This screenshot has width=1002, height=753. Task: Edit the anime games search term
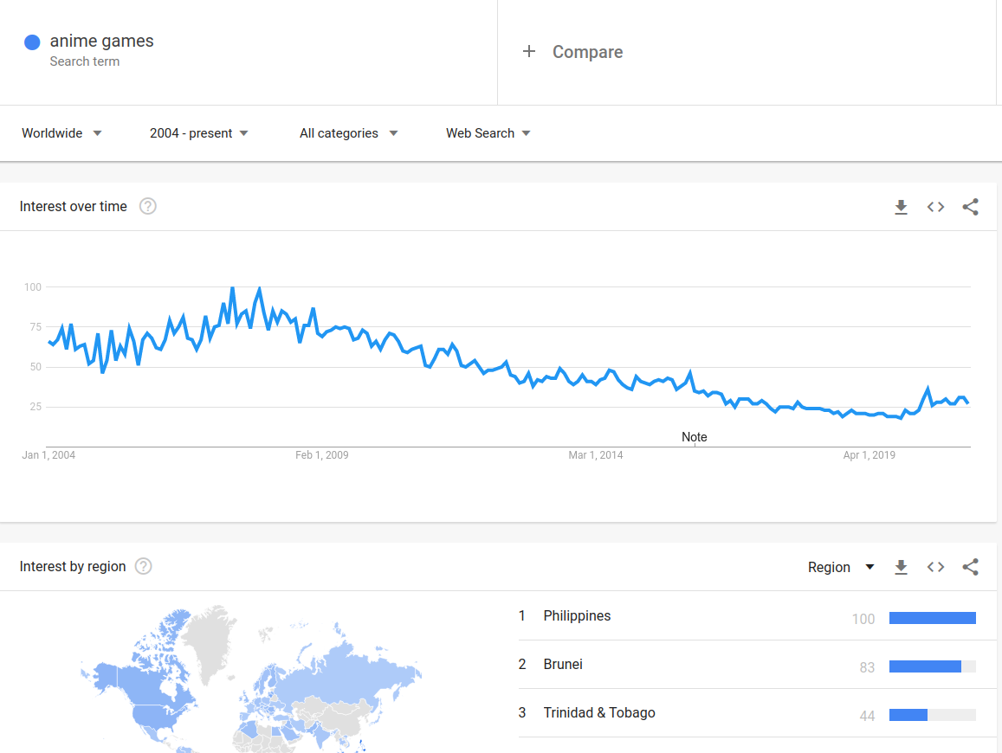(x=101, y=42)
